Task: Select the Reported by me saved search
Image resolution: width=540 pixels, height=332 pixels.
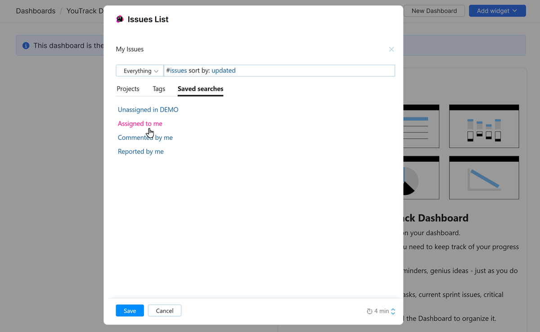Action: (140, 151)
